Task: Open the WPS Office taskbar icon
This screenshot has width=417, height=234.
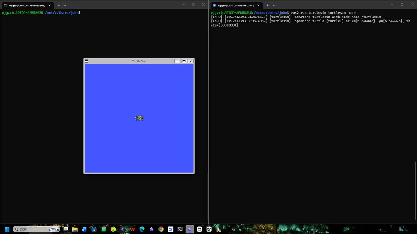Action: tap(132, 229)
